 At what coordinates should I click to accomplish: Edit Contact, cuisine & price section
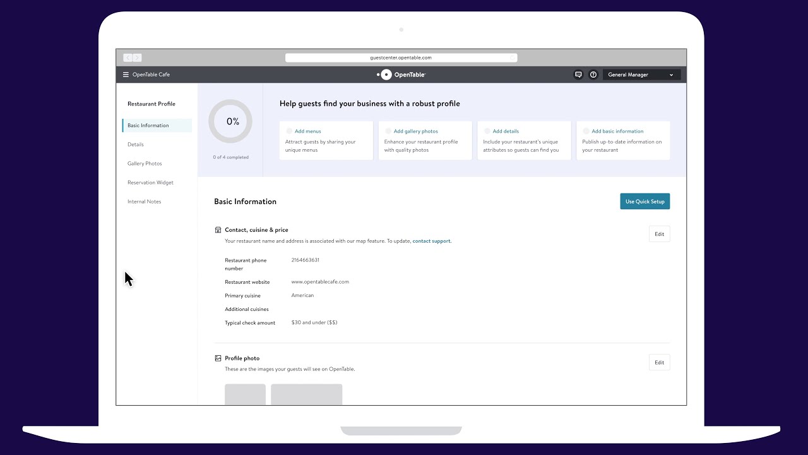tap(659, 234)
